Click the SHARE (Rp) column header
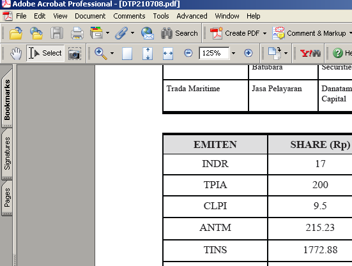 (x=320, y=145)
